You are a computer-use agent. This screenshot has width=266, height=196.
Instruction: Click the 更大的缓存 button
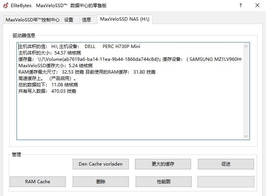[163, 164]
